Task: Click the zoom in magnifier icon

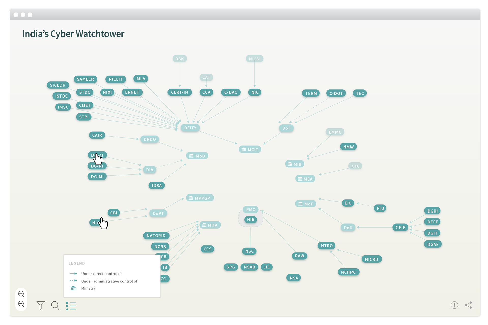Action: tap(21, 294)
